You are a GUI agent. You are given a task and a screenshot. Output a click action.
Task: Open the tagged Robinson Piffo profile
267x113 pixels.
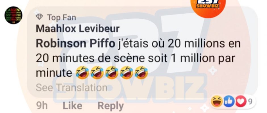(x=76, y=44)
